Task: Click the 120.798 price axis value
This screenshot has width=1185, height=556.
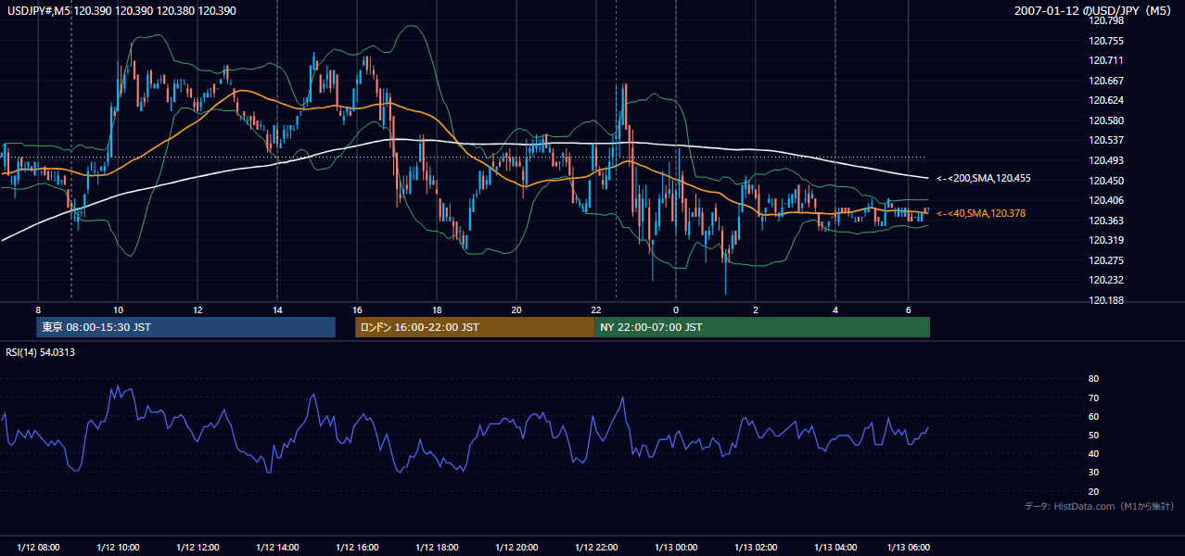Action: click(1107, 20)
